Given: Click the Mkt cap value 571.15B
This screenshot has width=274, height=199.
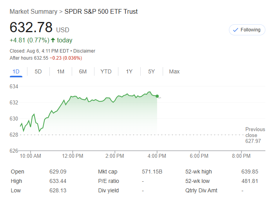Looking at the screenshot, I should pyautogui.click(x=152, y=172).
